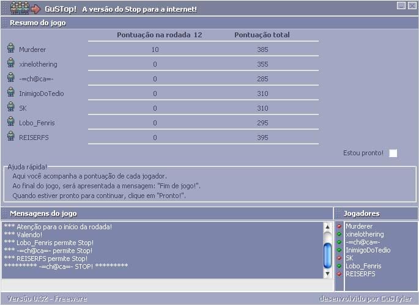Click green status dot beside -=ch@ca=- in Jogadores
Viewport: 419px width, 305px height.
coord(339,242)
